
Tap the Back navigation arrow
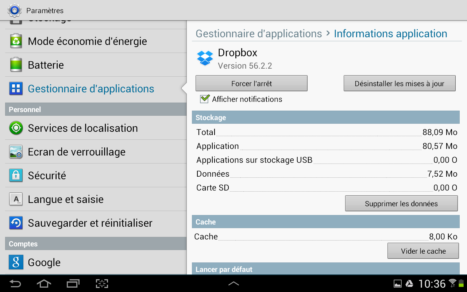click(15, 283)
